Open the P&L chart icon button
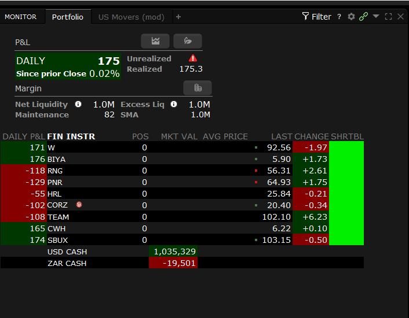This screenshot has width=409, height=318. point(155,41)
